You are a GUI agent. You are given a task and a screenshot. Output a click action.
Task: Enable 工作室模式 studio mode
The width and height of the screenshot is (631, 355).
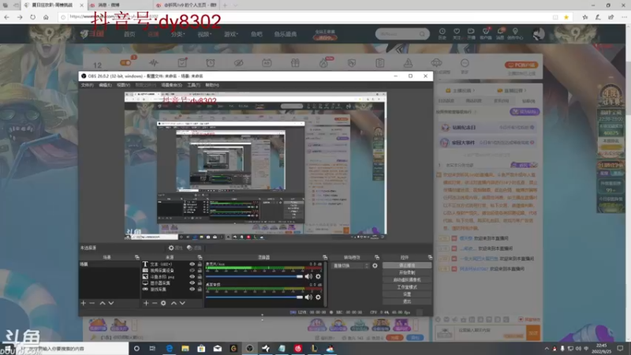point(407,287)
